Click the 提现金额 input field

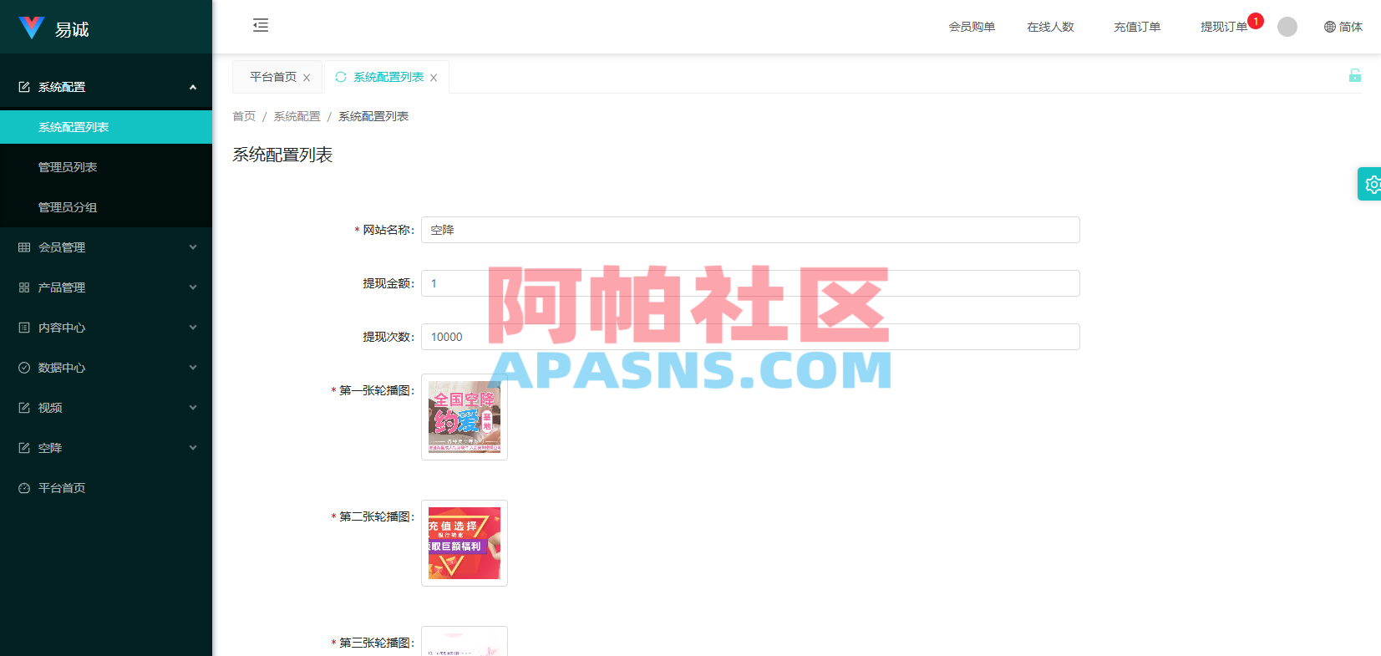[x=750, y=283]
